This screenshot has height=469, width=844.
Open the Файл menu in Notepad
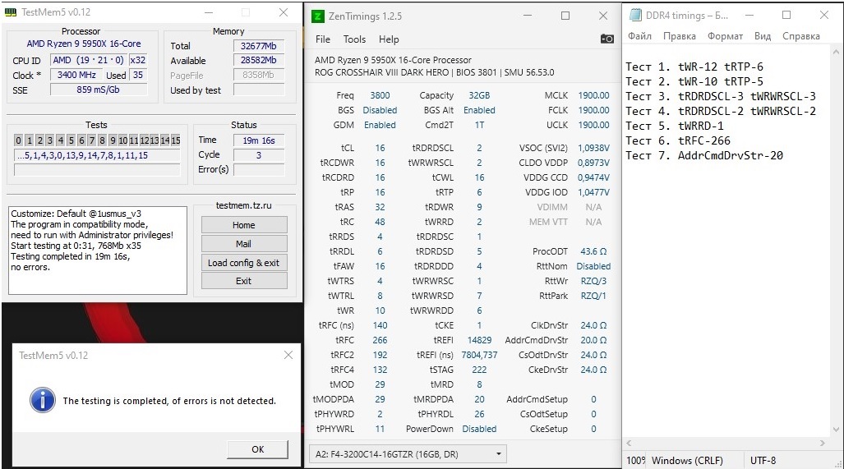click(x=639, y=36)
